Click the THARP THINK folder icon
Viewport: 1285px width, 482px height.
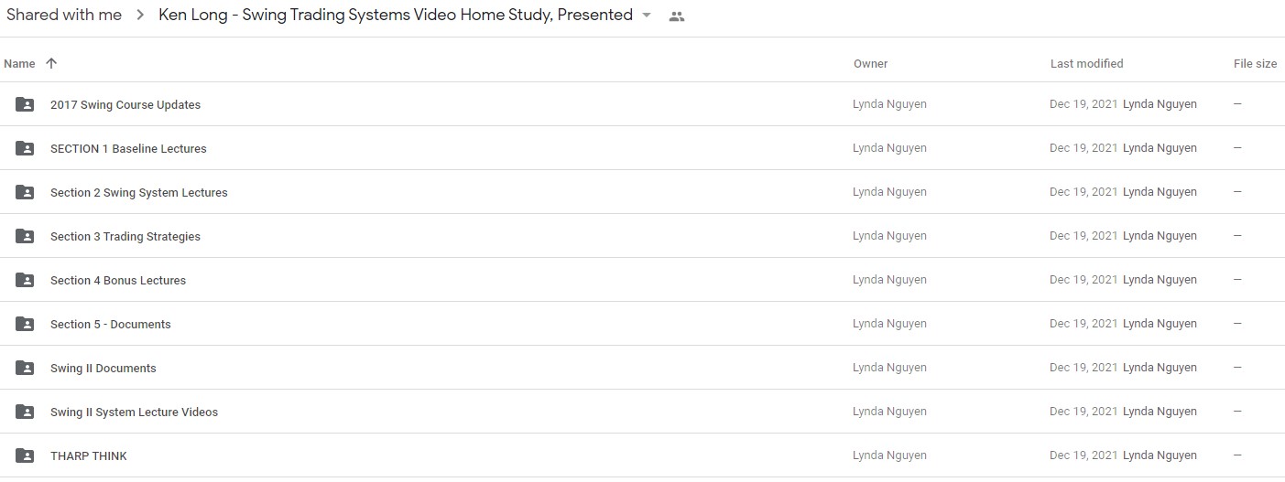pyautogui.click(x=25, y=455)
